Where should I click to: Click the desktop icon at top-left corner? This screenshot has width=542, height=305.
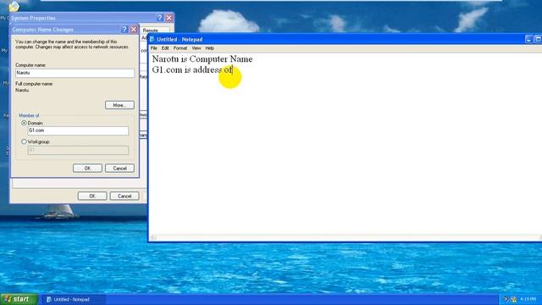click(x=14, y=6)
